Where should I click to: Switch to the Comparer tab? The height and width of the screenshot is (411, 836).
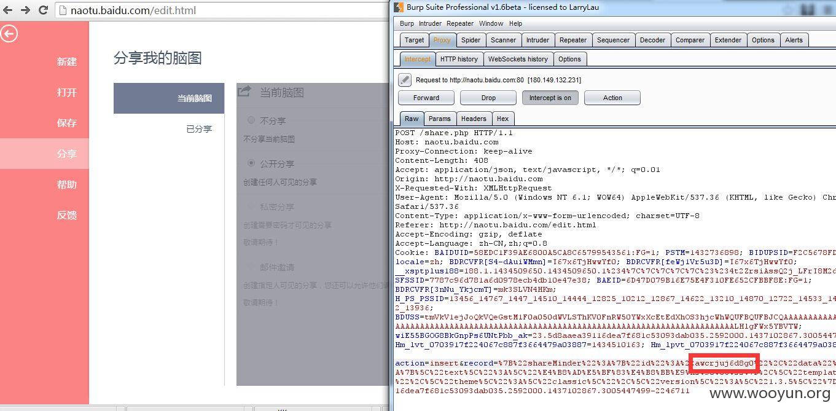690,40
